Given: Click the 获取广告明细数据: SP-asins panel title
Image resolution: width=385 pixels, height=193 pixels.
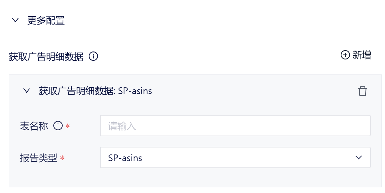Looking at the screenshot, I should click(95, 91).
